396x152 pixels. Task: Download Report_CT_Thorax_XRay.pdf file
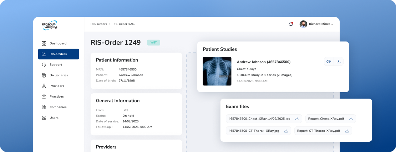pos(347,131)
